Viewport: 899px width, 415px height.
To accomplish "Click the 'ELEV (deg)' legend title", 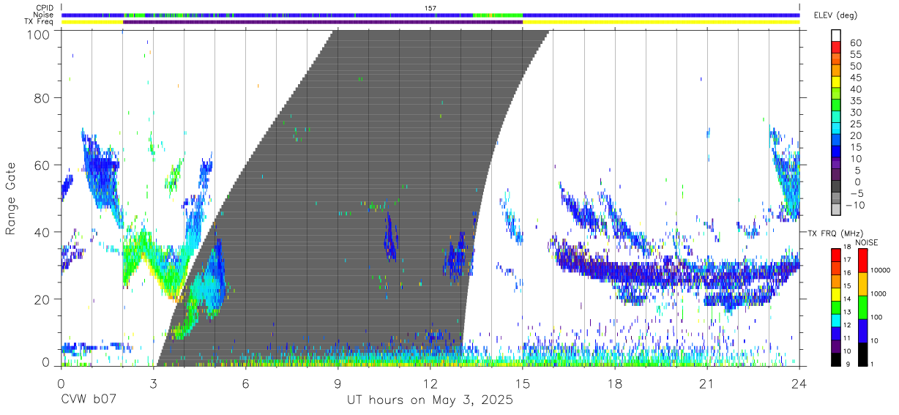I will coord(836,15).
